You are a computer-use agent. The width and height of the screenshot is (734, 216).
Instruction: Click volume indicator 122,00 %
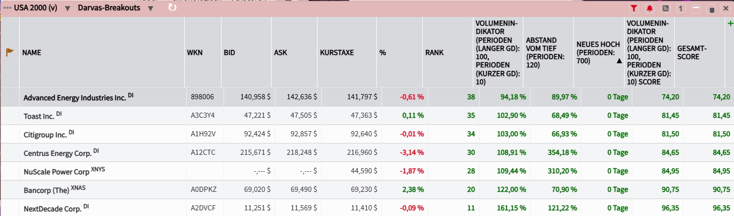pyautogui.click(x=512, y=189)
